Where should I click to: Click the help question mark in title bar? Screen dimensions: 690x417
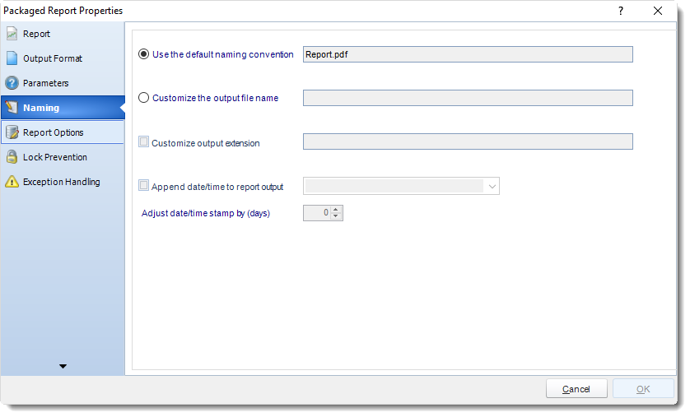(621, 11)
